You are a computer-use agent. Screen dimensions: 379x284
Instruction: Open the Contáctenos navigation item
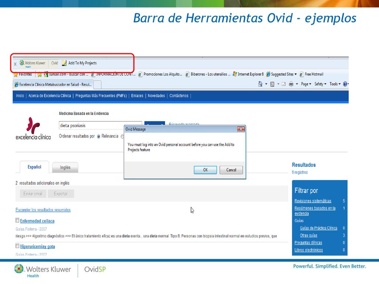pyautogui.click(x=179, y=96)
